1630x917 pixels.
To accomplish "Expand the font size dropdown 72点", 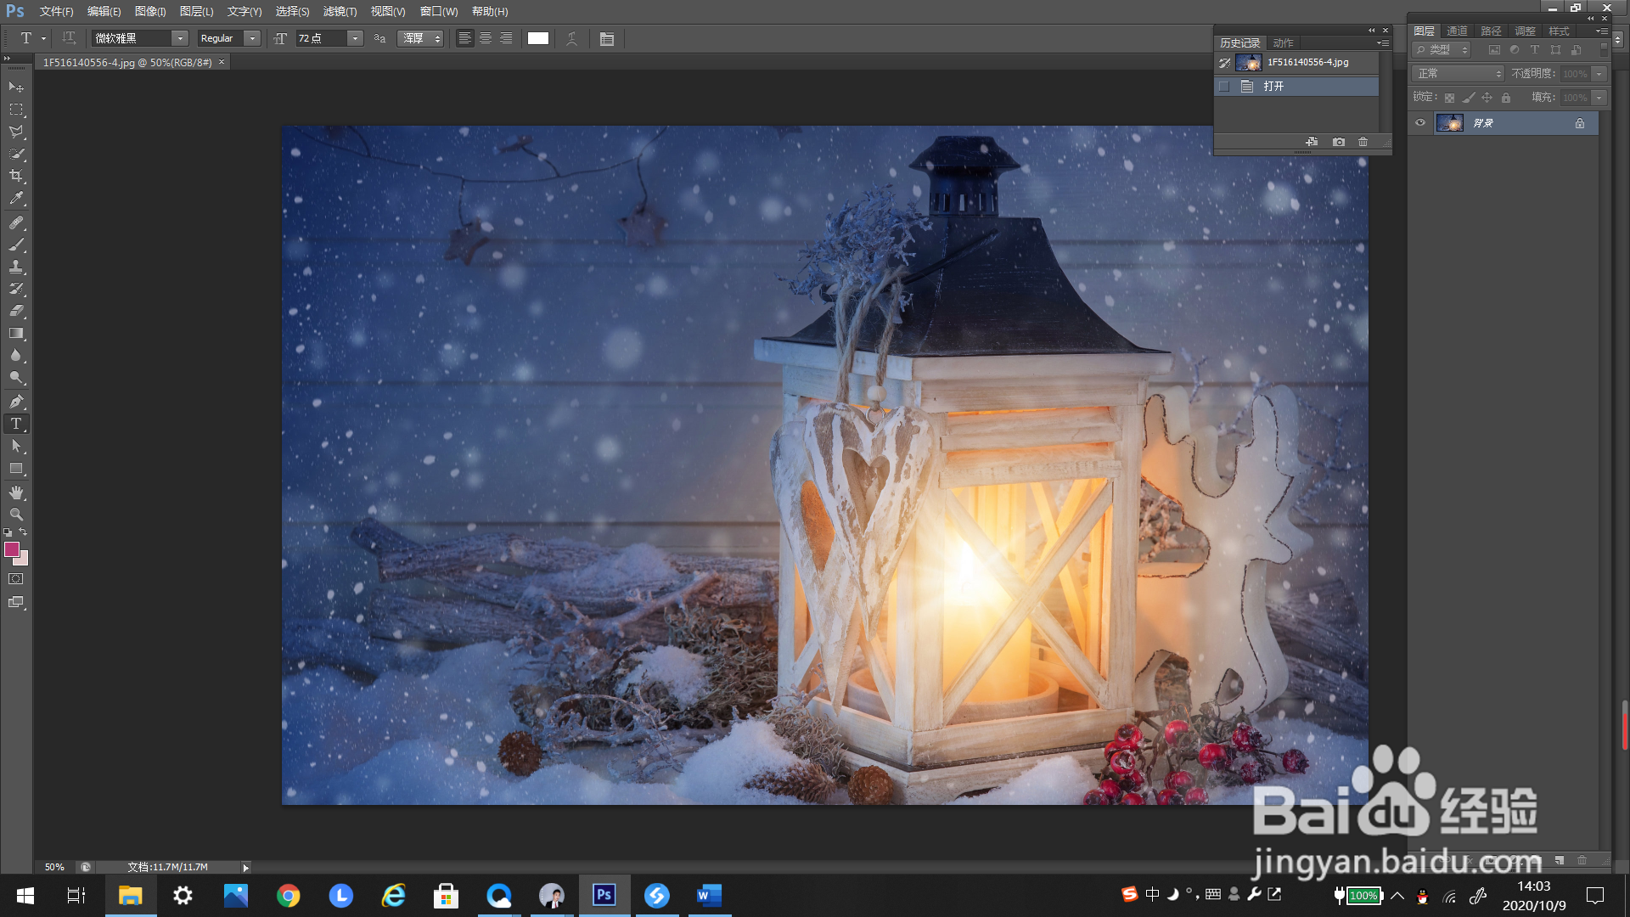I will 355,38.
